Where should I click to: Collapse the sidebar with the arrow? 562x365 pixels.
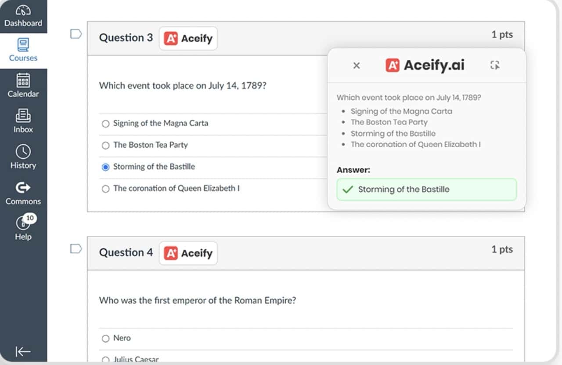click(23, 351)
